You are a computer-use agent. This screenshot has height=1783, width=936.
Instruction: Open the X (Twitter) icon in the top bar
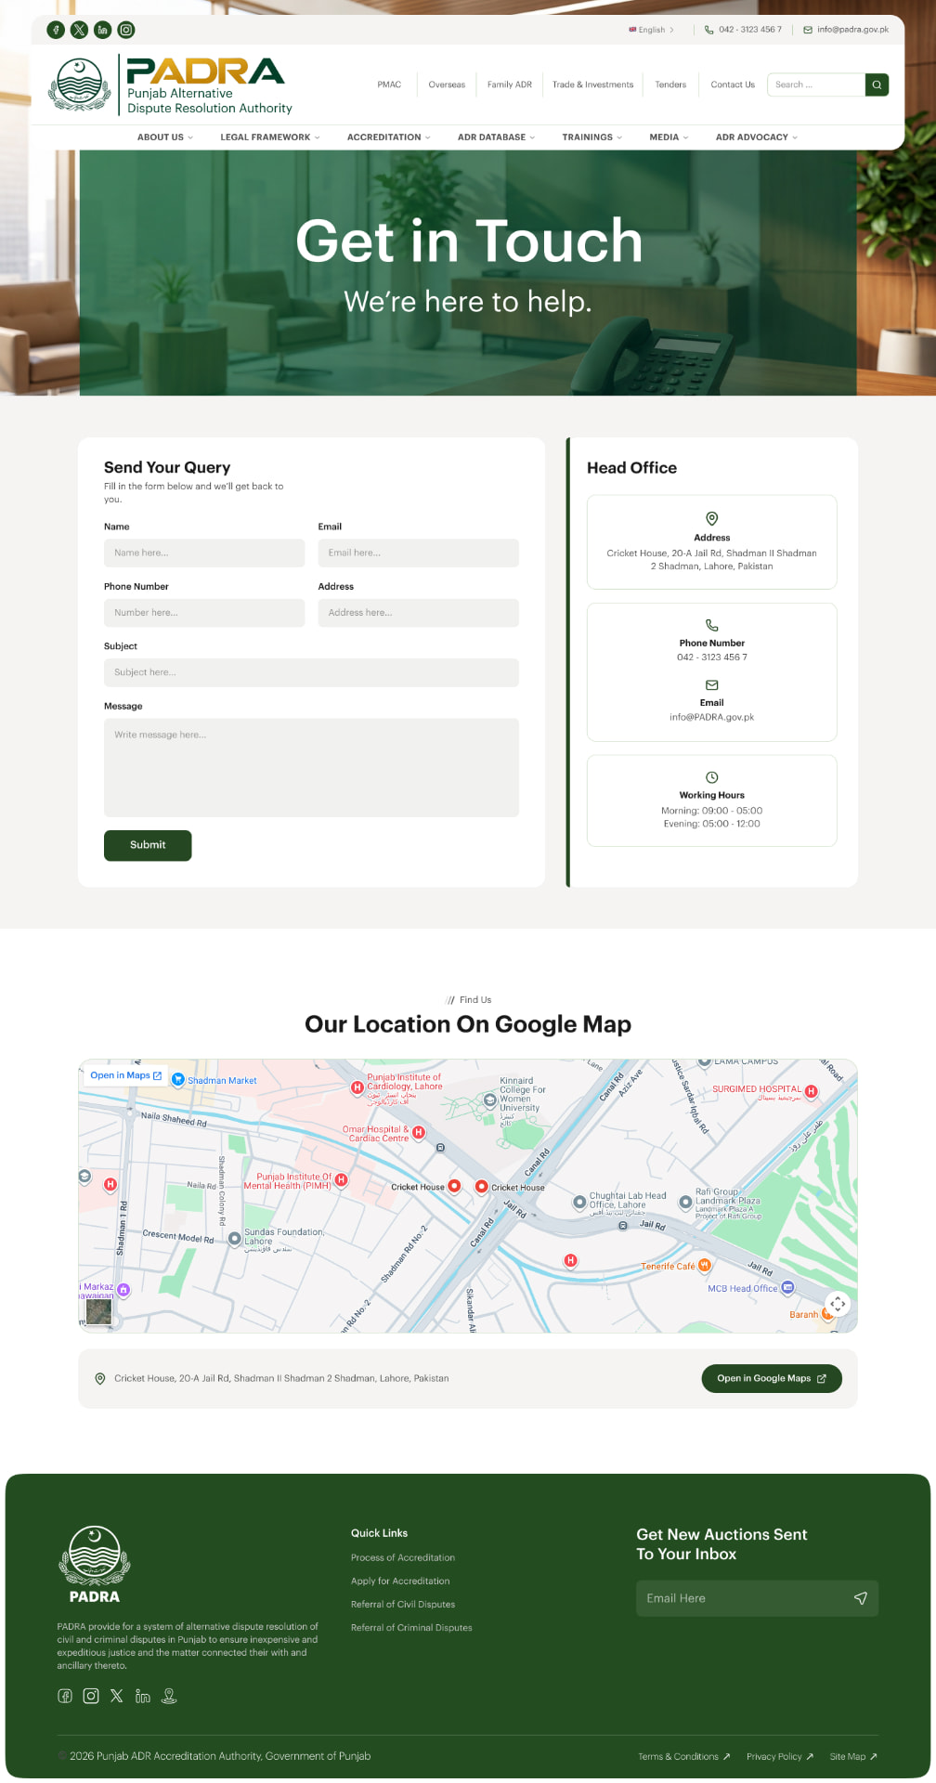[79, 30]
